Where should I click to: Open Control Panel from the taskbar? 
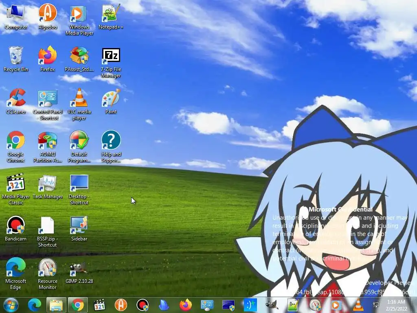207,305
